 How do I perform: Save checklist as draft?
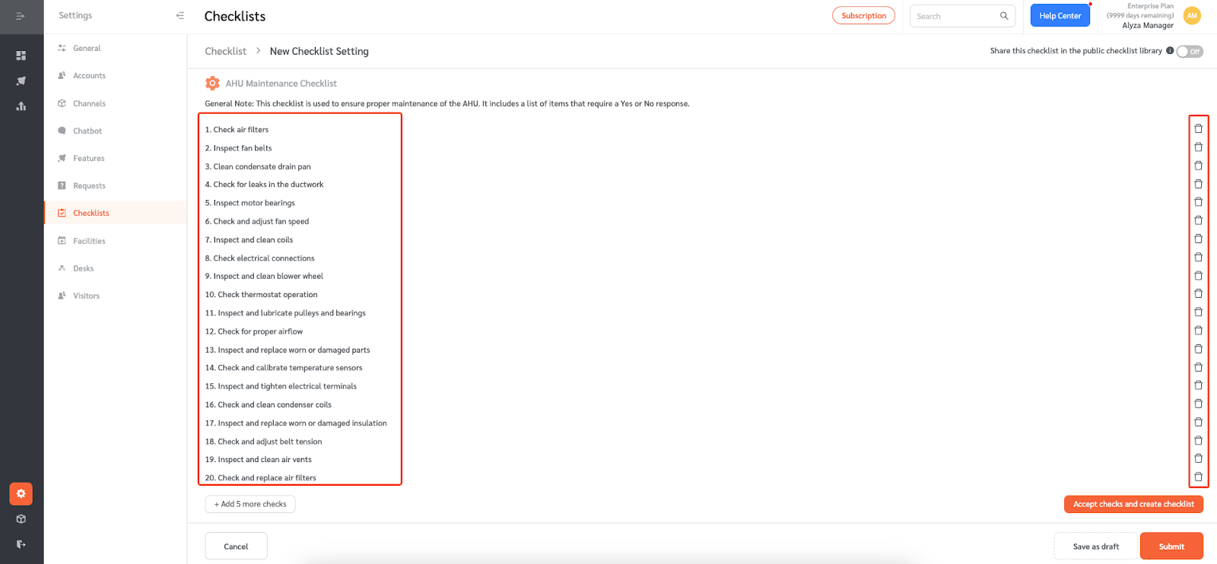point(1095,547)
